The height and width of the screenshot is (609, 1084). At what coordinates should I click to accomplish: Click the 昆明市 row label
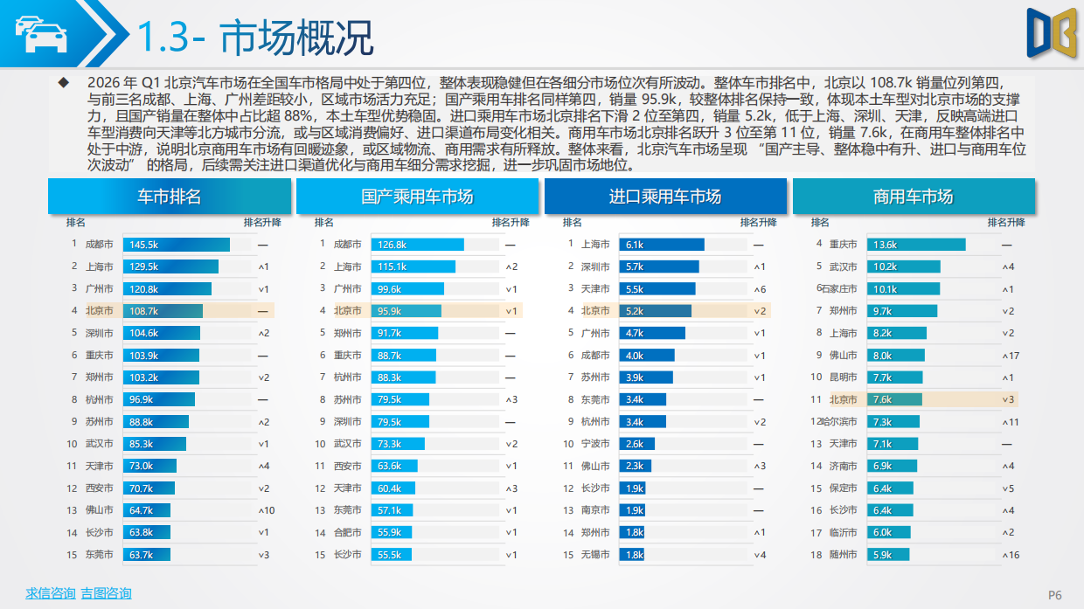[x=844, y=377]
